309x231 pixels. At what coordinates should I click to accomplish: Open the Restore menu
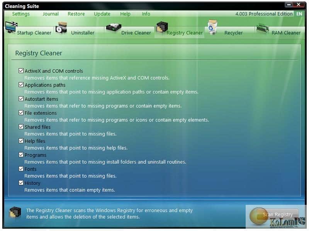pos(76,14)
